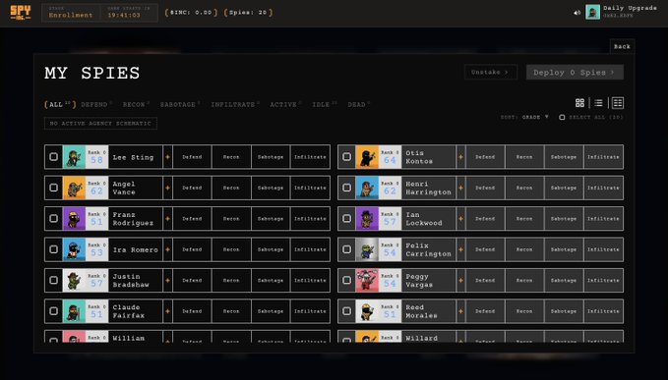This screenshot has height=380, width=668.
Task: Click the plus icon beside Claude Fairfax
Action: [x=167, y=311]
